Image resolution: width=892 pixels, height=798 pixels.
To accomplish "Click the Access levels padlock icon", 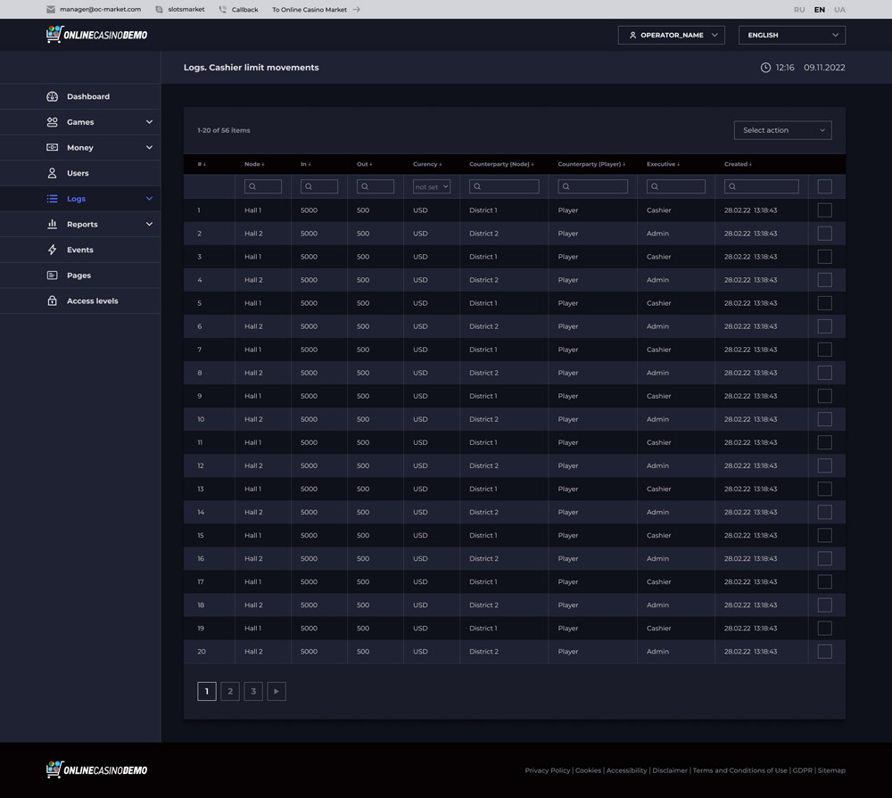I will click(x=52, y=300).
